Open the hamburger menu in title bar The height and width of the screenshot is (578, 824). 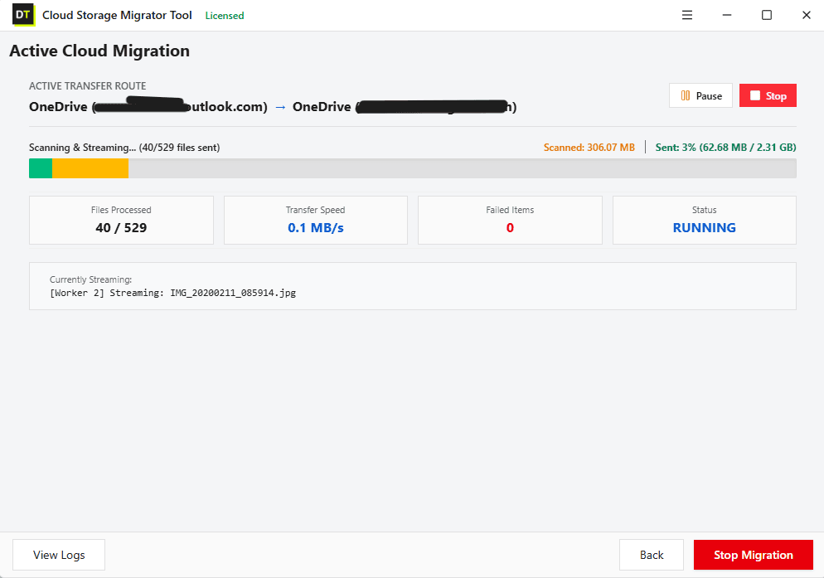coord(687,15)
